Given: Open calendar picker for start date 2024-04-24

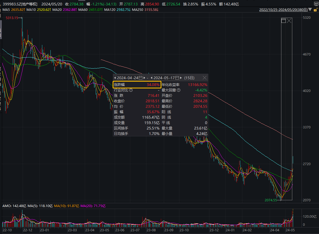Looking at the screenshot, I should [x=141, y=78].
